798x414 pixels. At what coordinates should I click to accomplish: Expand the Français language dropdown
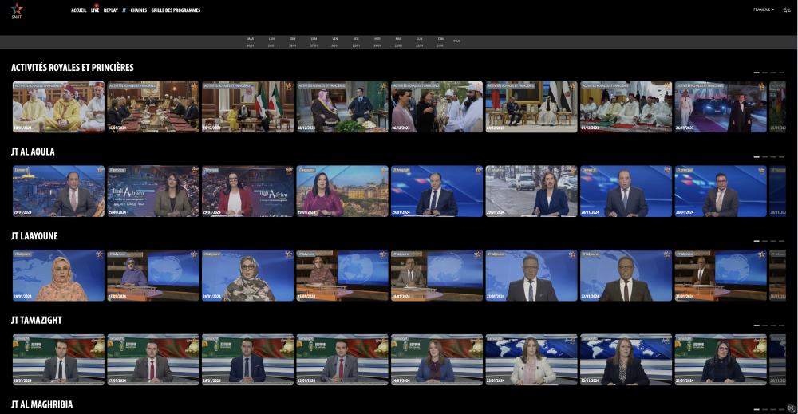(764, 10)
